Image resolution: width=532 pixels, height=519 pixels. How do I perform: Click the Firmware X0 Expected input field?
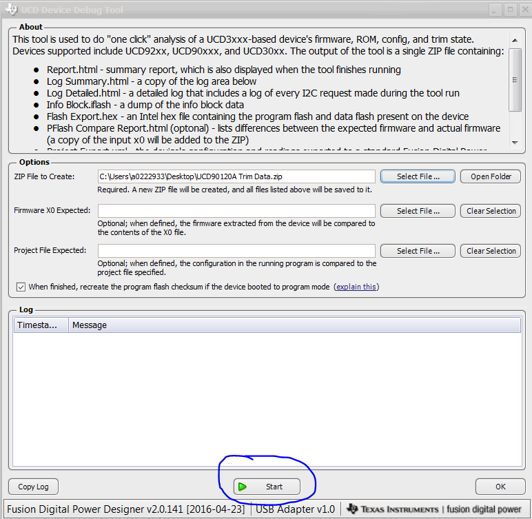coord(236,211)
